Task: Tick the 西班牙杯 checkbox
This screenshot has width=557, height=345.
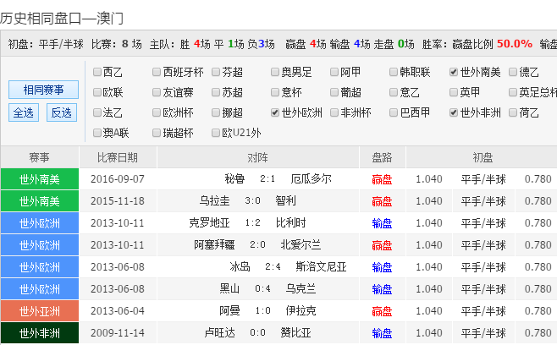Action: 157,72
